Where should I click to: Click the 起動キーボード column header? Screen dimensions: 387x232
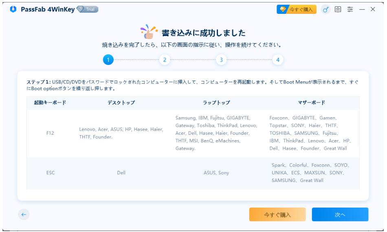pos(50,103)
